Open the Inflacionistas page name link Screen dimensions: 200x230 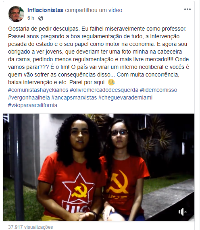coord(46,10)
